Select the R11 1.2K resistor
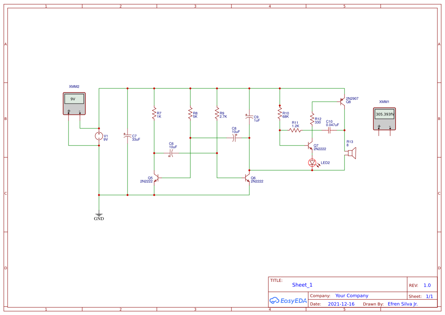445x315 pixels. tap(295, 130)
